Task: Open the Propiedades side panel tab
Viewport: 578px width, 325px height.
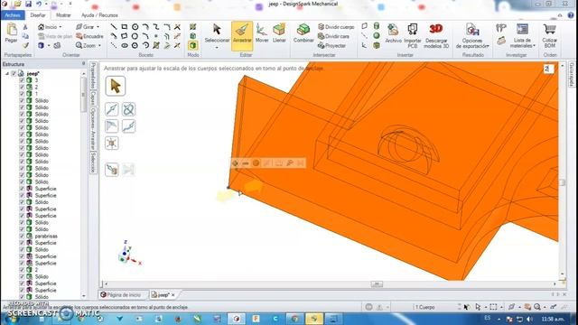Action: 93,76
